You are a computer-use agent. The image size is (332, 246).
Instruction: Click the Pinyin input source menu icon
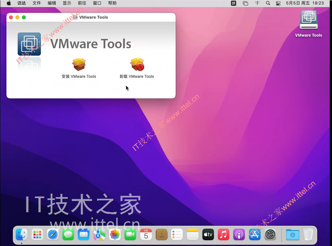pyautogui.click(x=234, y=3)
